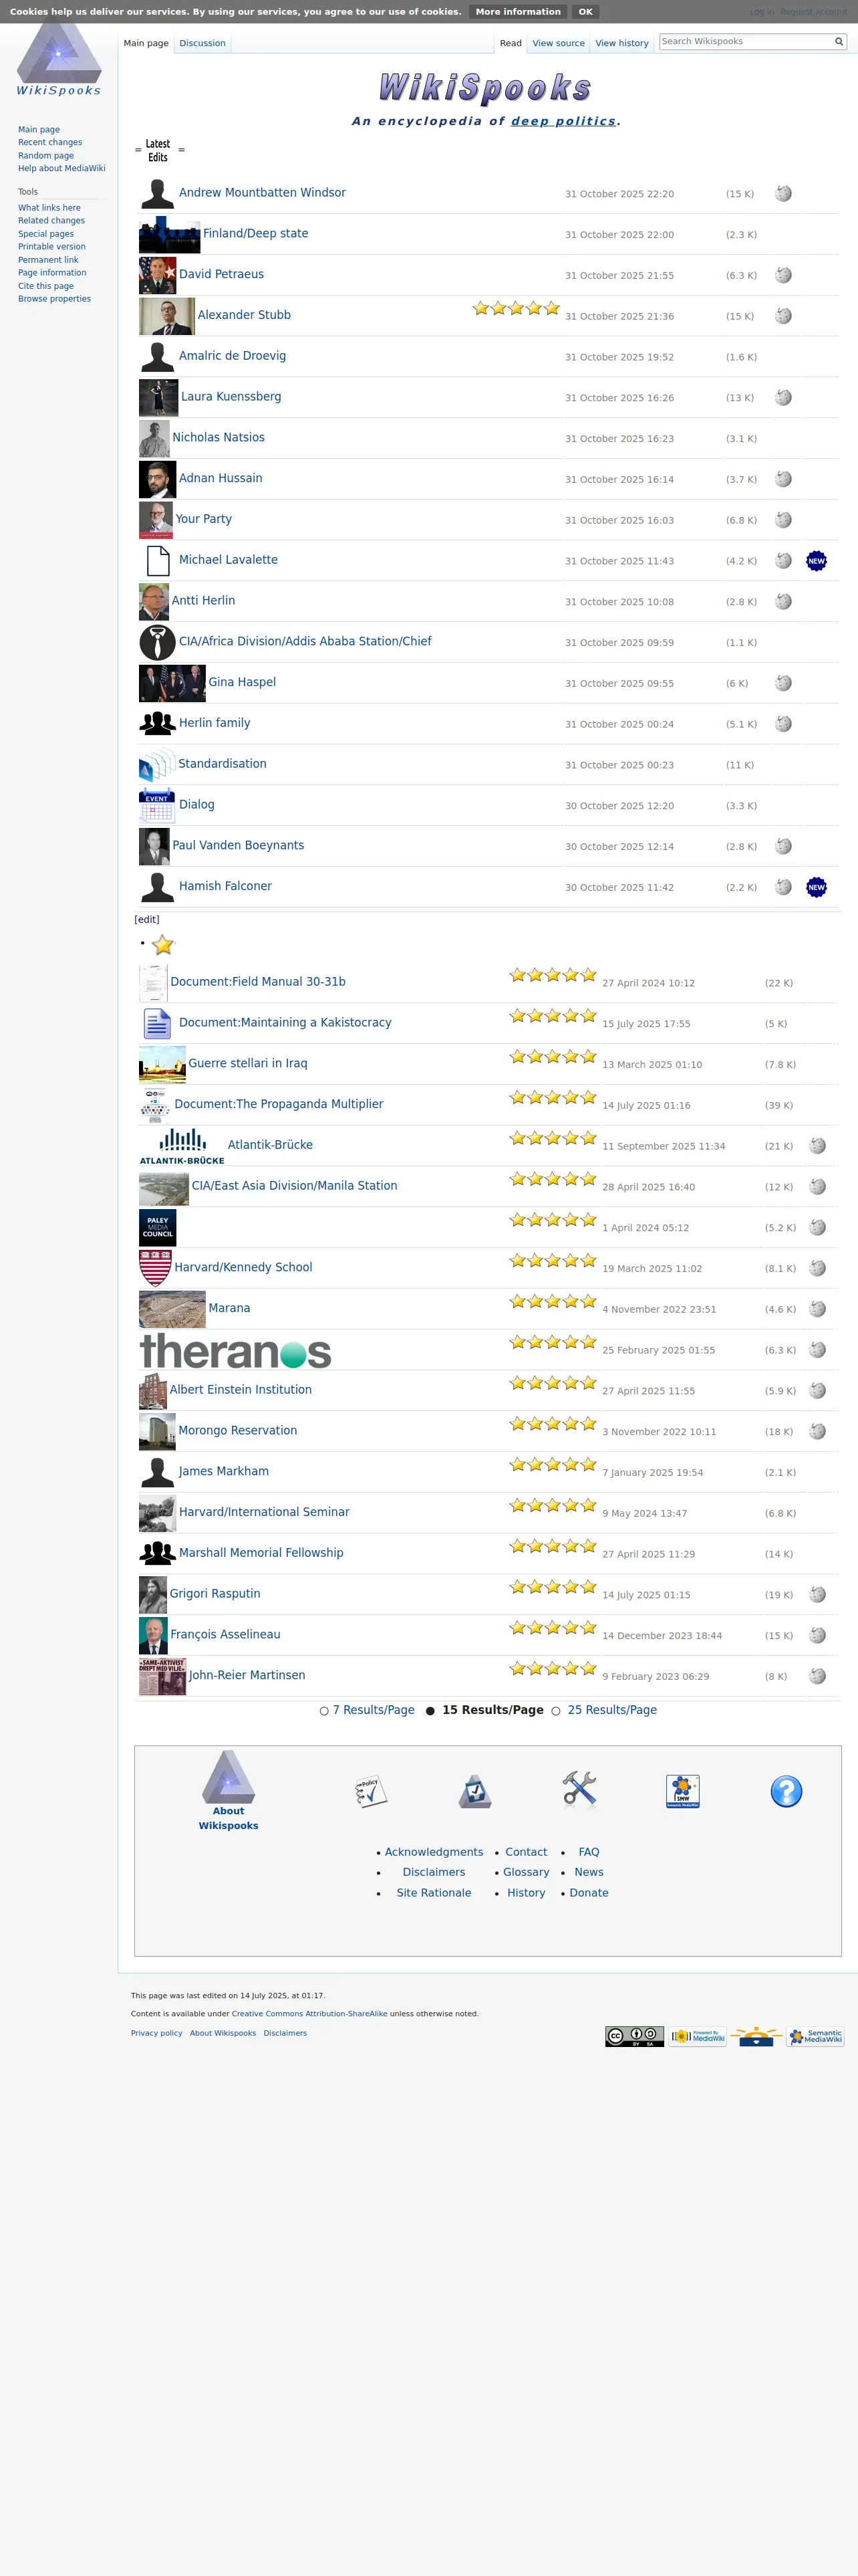Click the gold star icon above rated list
858x2576 pixels.
point(163,945)
